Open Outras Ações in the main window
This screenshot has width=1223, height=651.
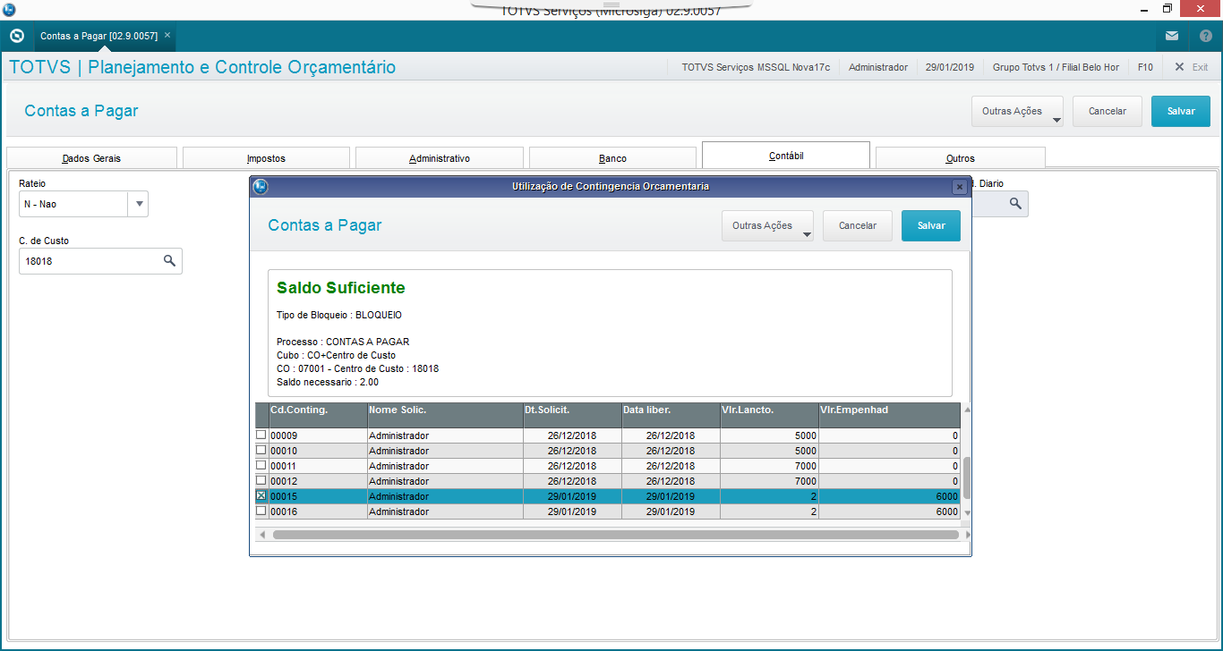pos(1017,112)
